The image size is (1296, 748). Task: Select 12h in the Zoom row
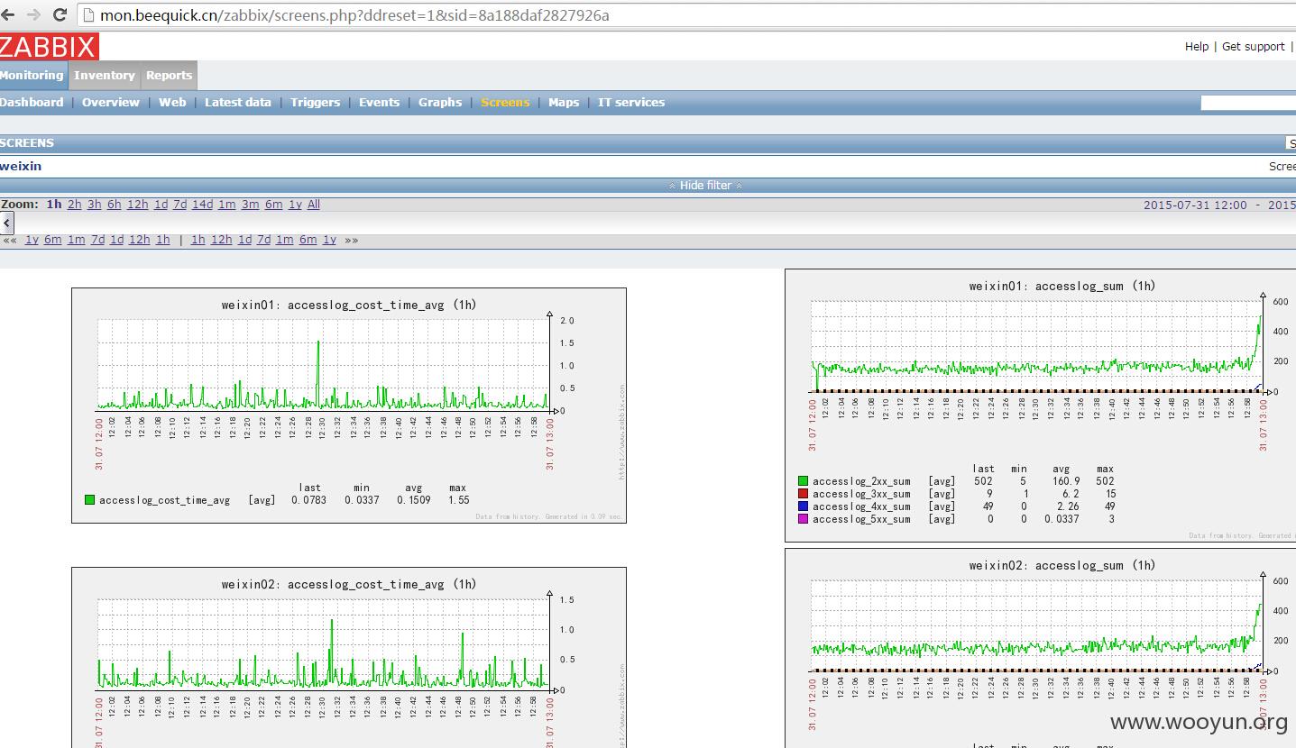click(x=138, y=205)
